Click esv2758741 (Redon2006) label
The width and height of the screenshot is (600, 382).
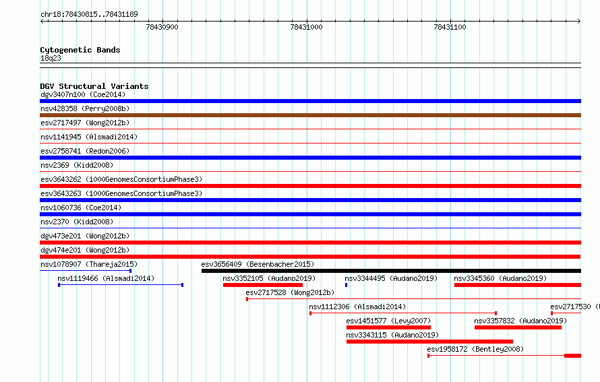[85, 151]
